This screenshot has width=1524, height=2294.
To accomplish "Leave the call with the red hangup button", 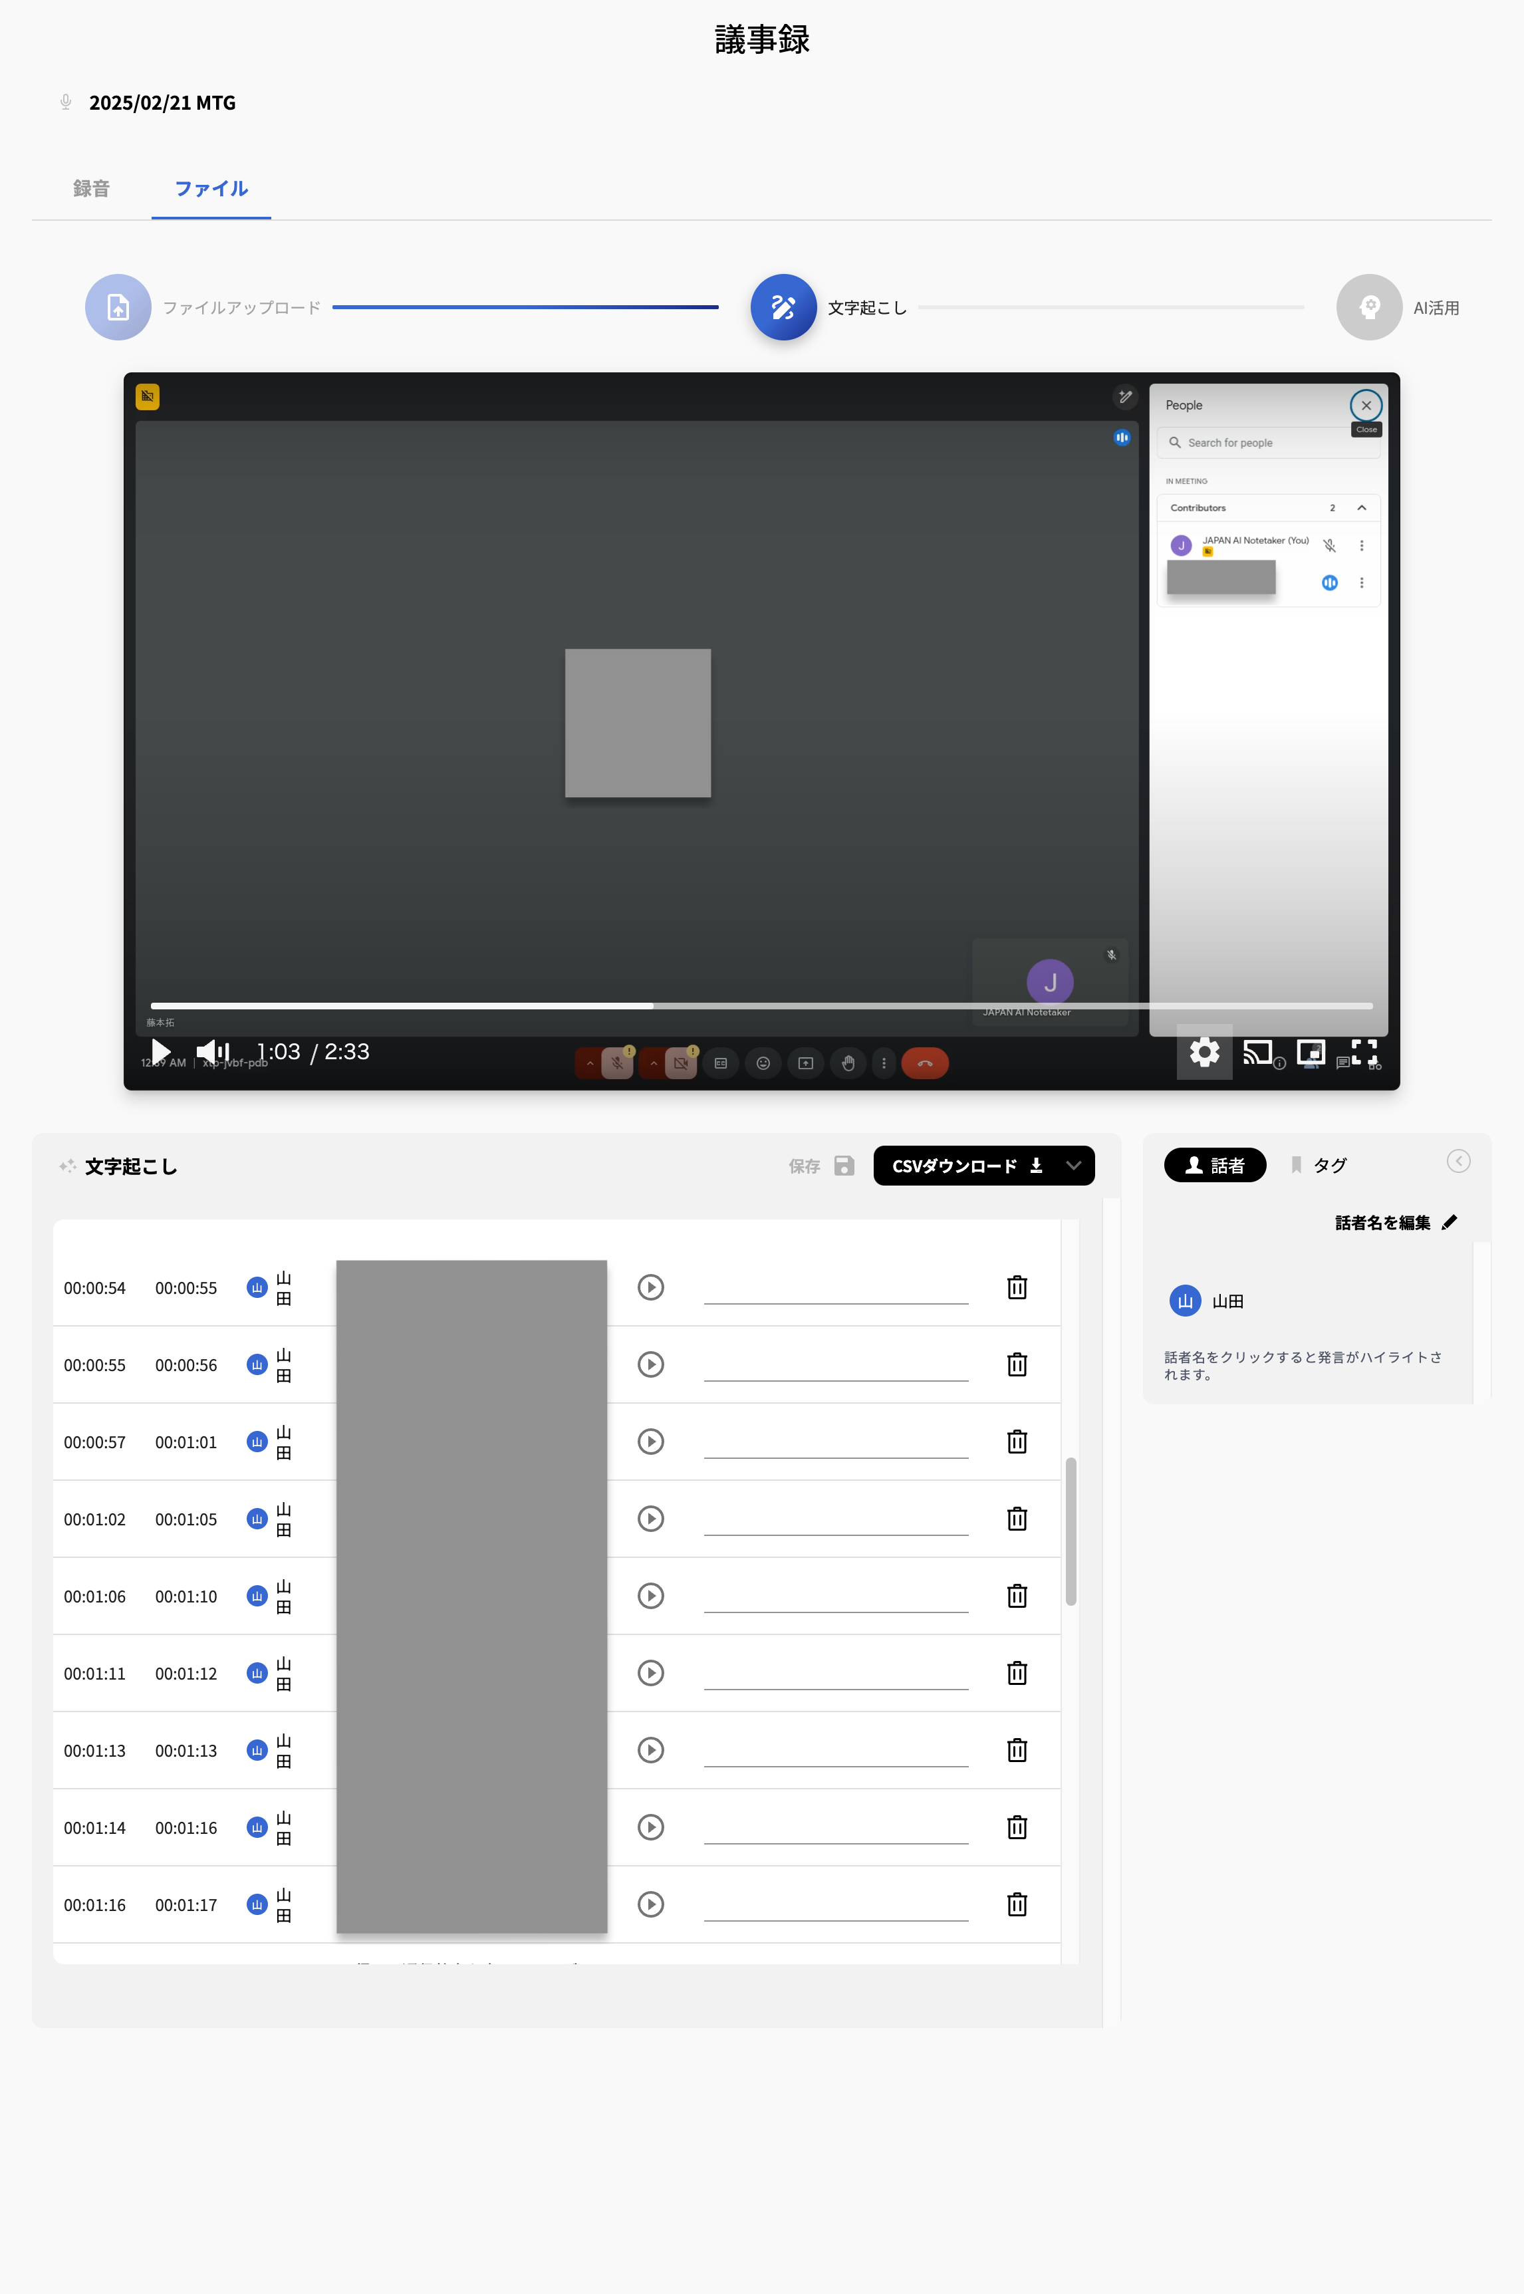I will click(926, 1063).
